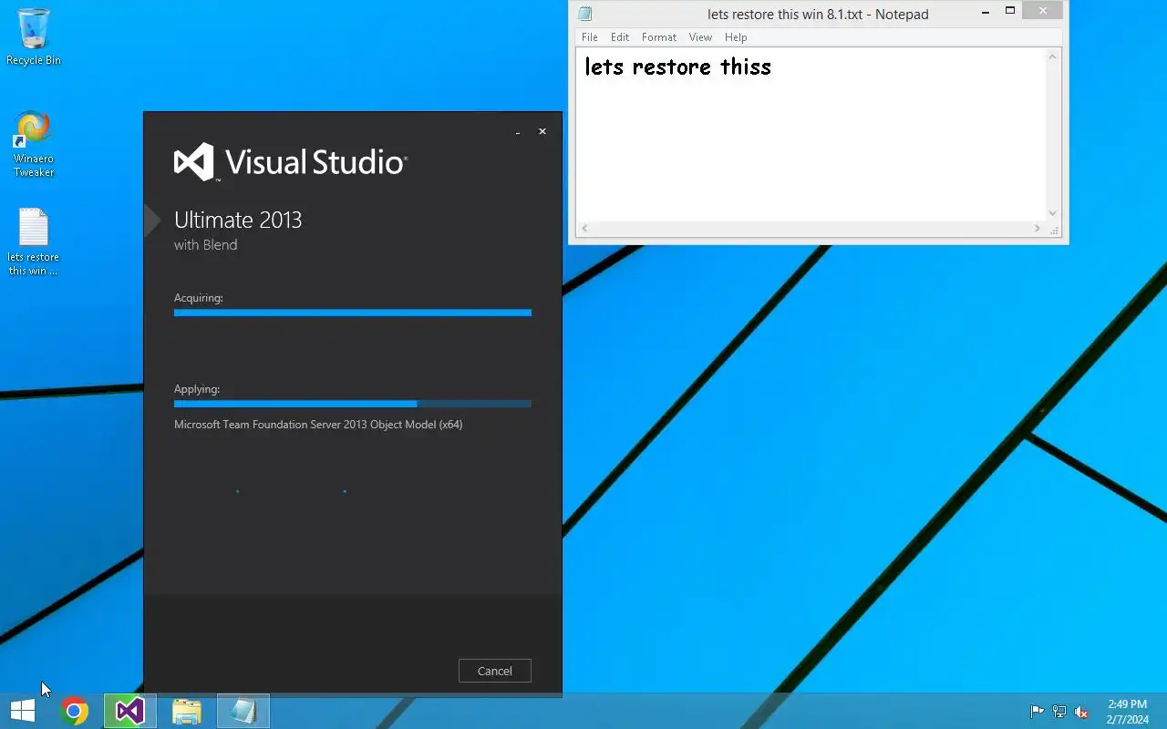Click Notepad vertical scrollbar up arrow
Image resolution: width=1167 pixels, height=729 pixels.
tap(1052, 56)
